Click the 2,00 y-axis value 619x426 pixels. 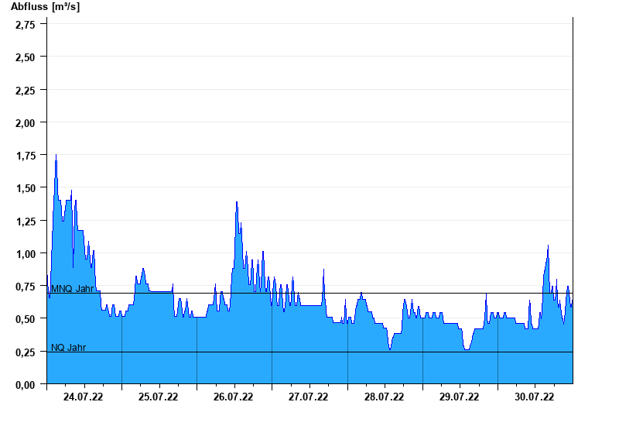pyautogui.click(x=26, y=123)
